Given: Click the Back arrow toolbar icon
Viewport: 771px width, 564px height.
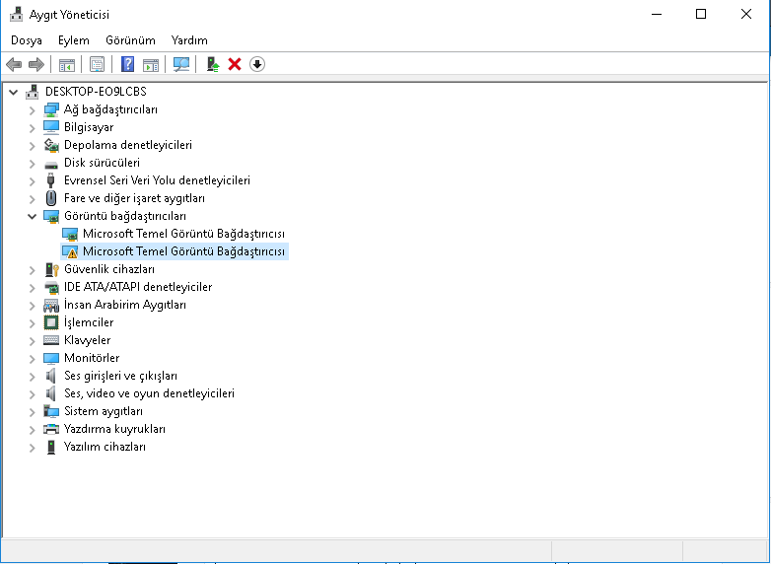Looking at the screenshot, I should click(x=14, y=64).
